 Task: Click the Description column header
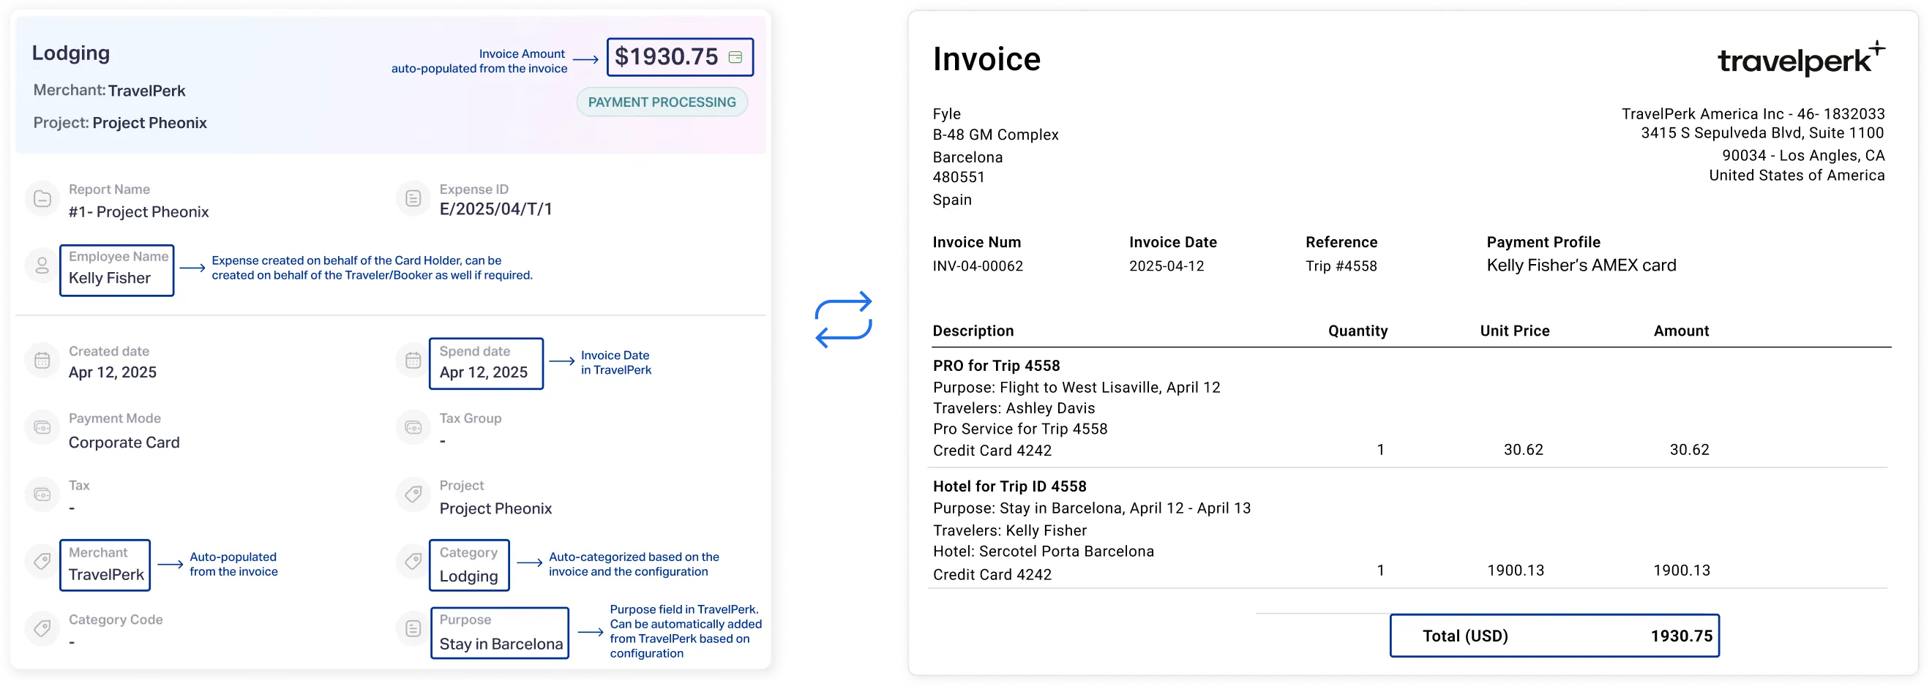coord(973,331)
